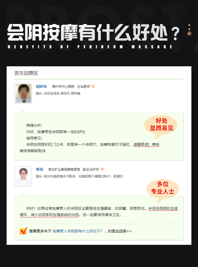Screen dimensions: 198x267
Task: Click the subtitle BENEFITS OF PERINEUM MASSAGE
Action: click(x=90, y=47)
